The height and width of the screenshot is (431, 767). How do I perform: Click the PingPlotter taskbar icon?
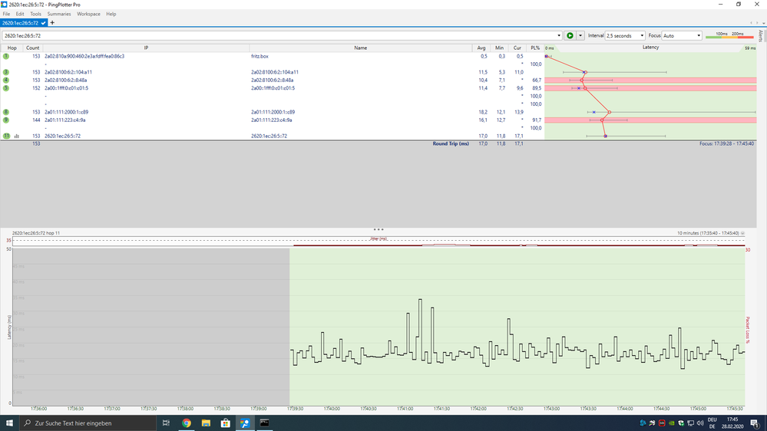(x=245, y=423)
